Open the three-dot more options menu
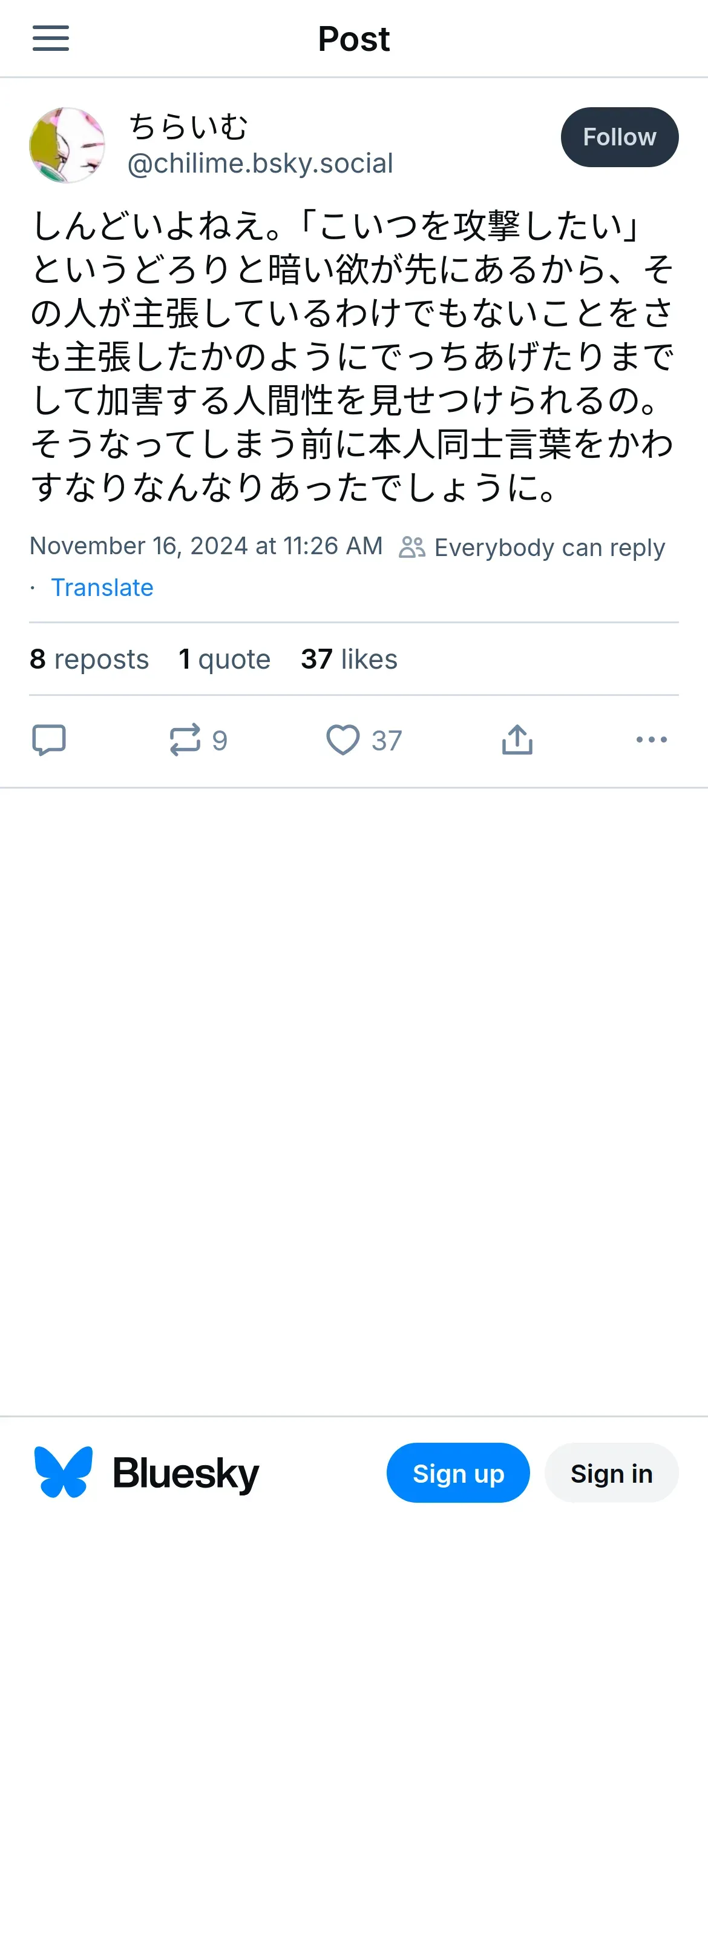Viewport: 708px width, 1957px height. [651, 739]
